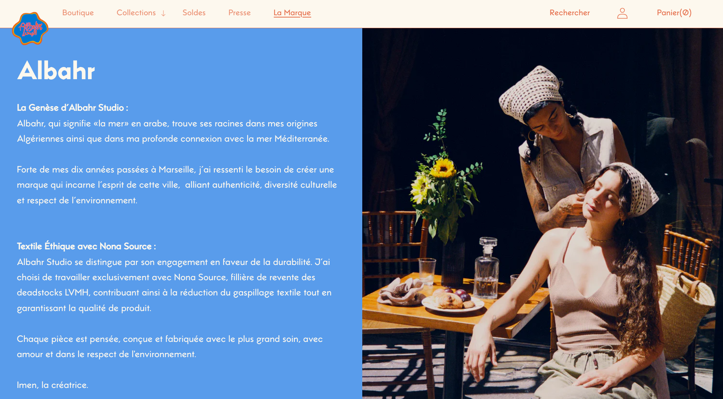
Task: Open the Panier(0) cart
Action: point(674,13)
